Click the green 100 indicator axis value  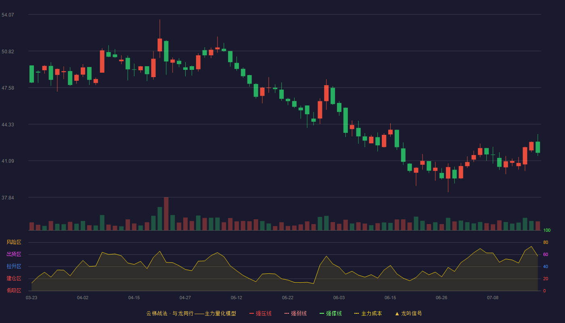tap(547, 230)
